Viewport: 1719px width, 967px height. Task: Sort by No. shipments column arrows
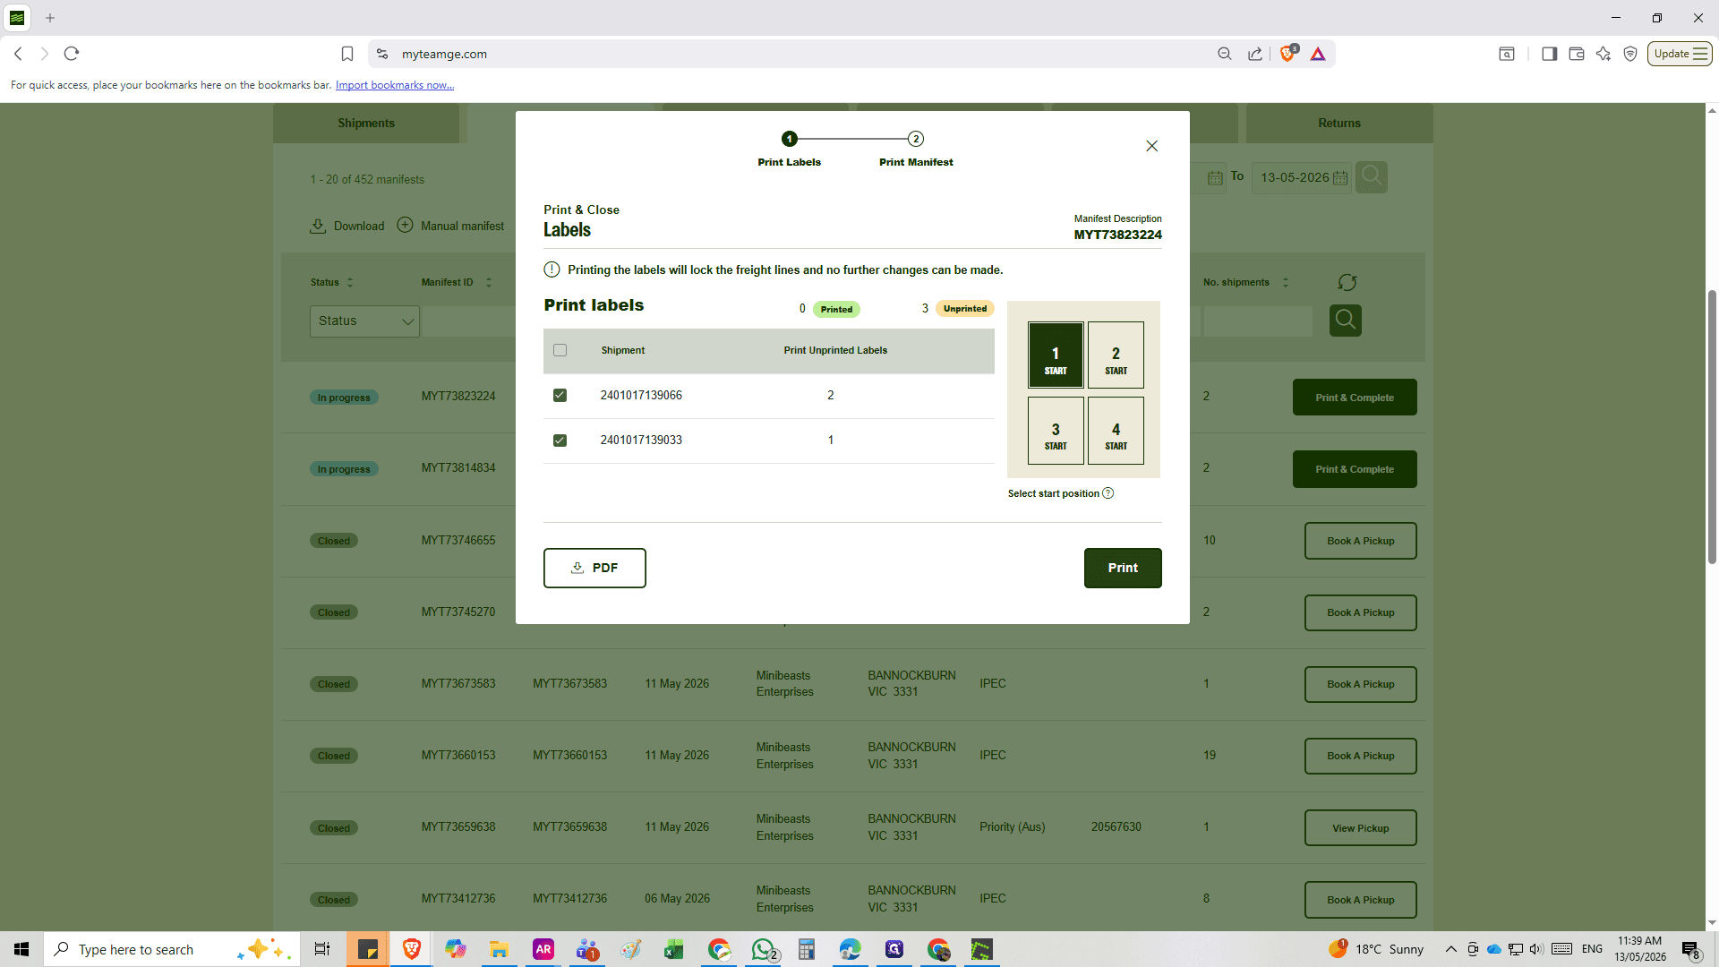point(1285,282)
